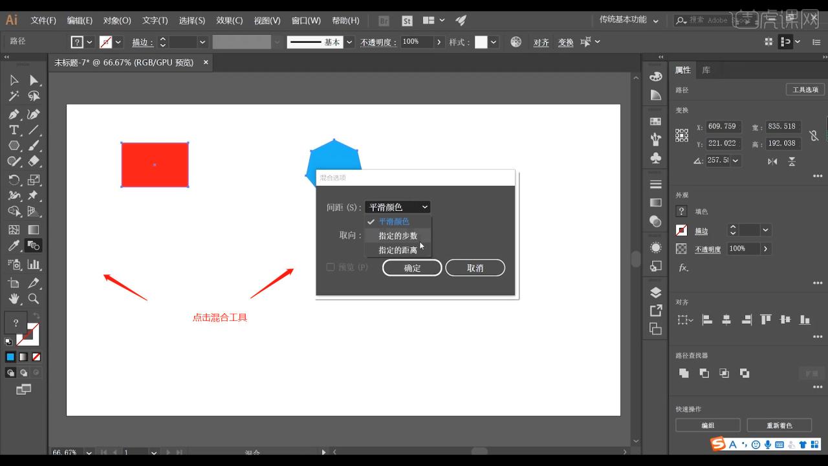
Task: Select the Eraser tool
Action: pos(34,161)
